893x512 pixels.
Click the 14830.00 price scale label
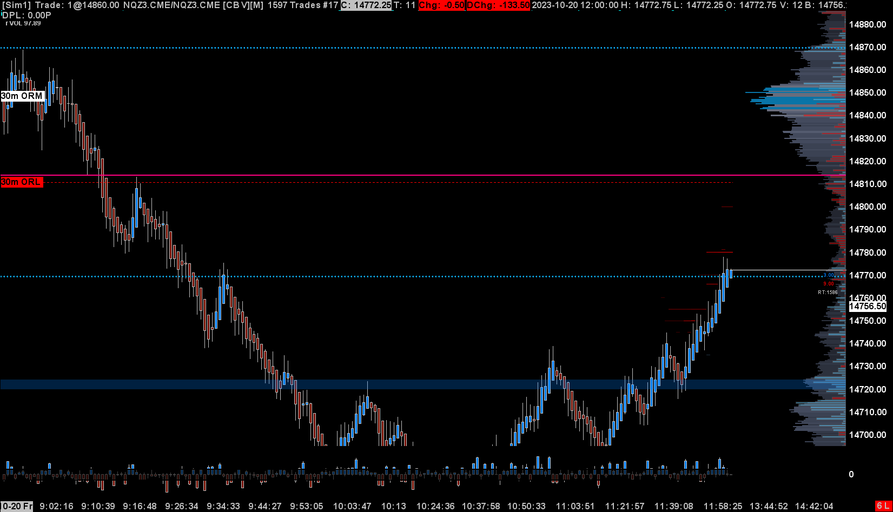pos(868,138)
